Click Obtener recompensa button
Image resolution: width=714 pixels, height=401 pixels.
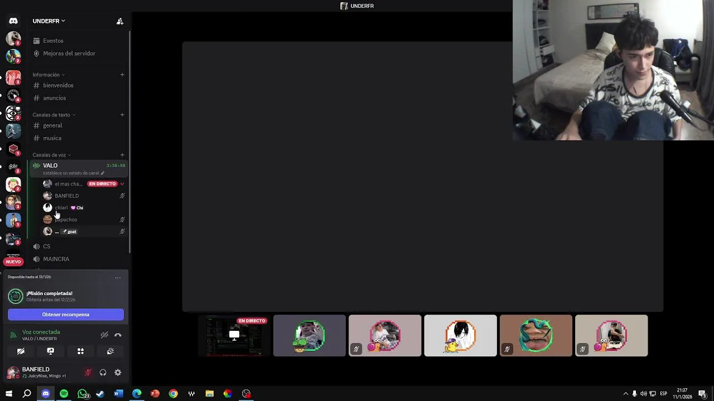[66, 315]
